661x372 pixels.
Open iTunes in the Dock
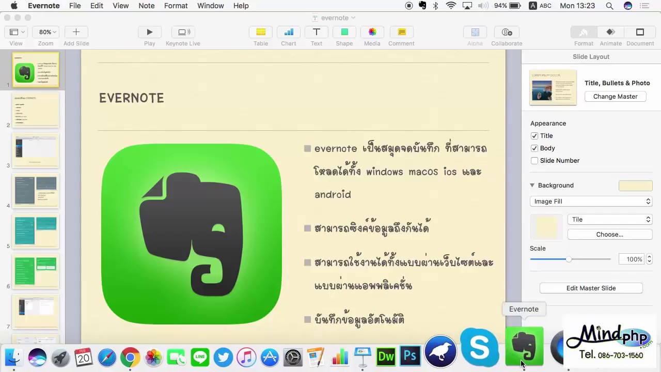pyautogui.click(x=246, y=357)
